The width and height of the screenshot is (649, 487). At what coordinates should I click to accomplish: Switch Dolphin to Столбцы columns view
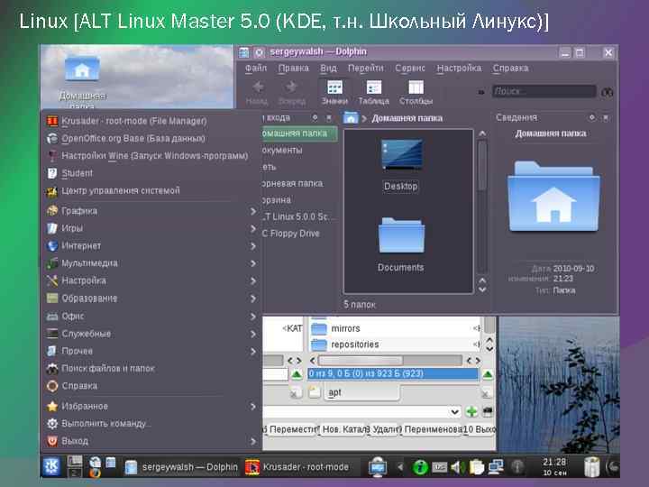tap(416, 93)
